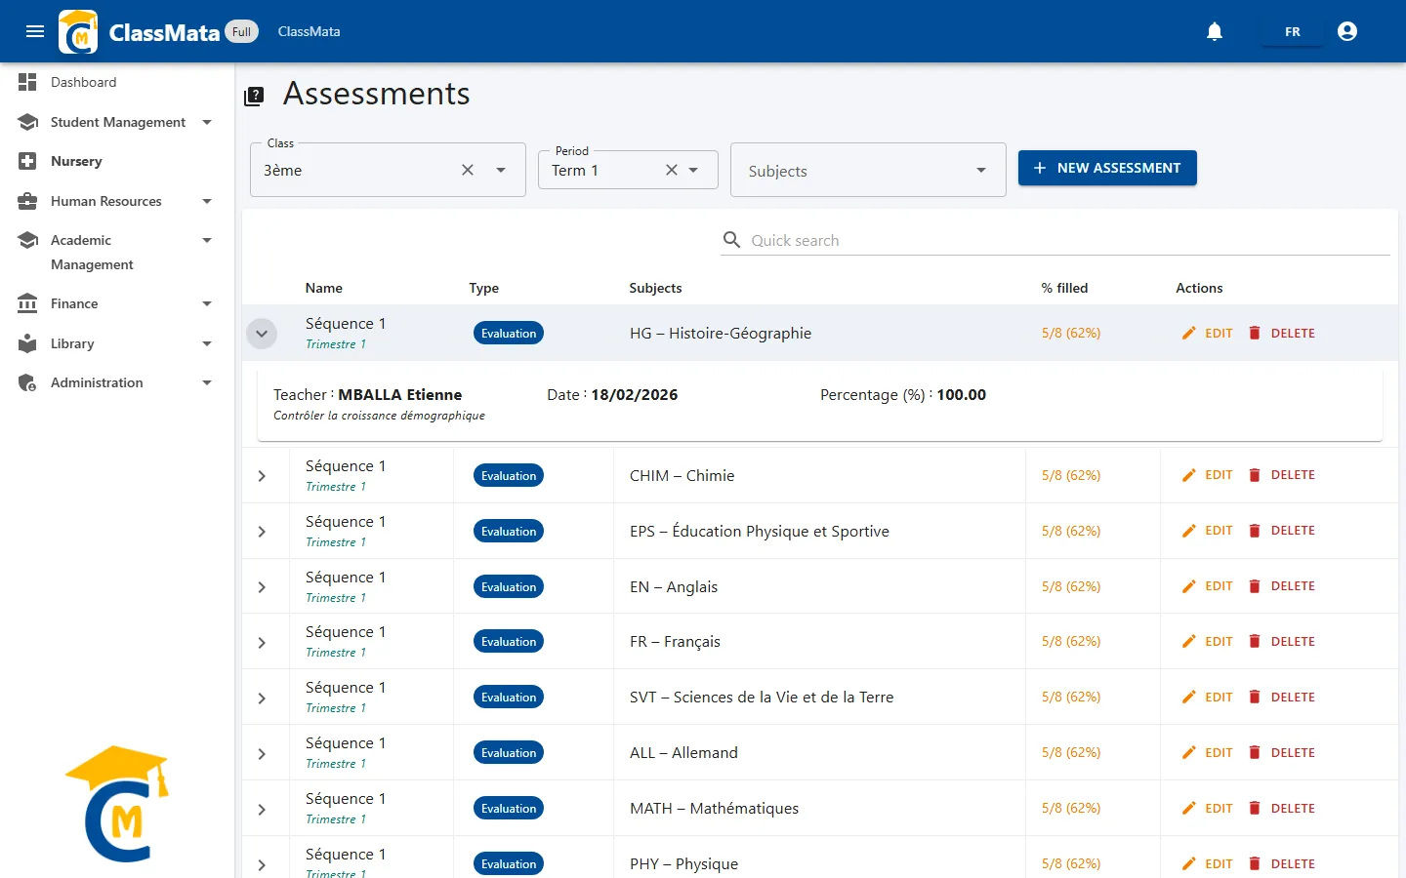Edit the Histoire-Géographie assessment
The height and width of the screenshot is (878, 1406).
point(1207,333)
